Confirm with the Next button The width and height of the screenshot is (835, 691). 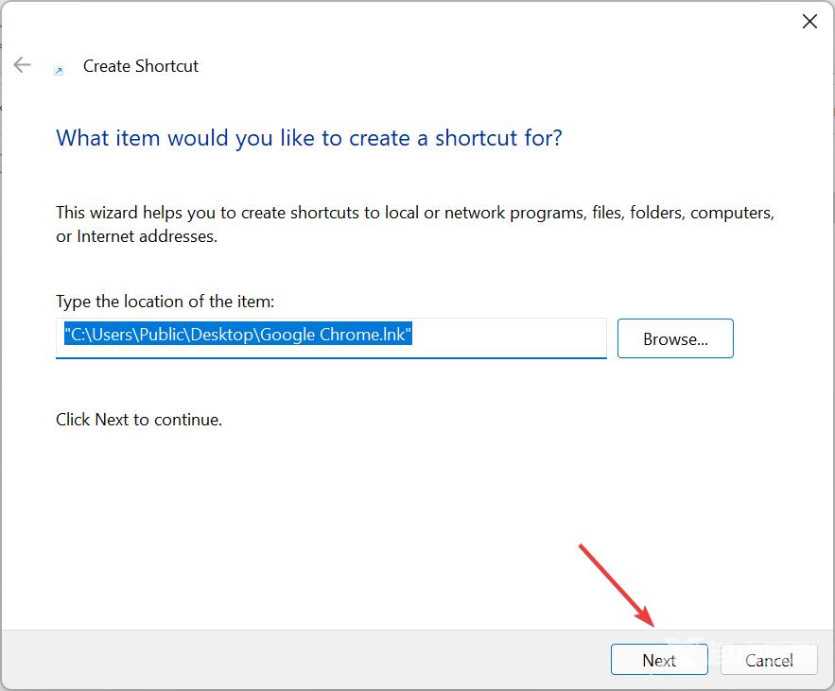(659, 660)
